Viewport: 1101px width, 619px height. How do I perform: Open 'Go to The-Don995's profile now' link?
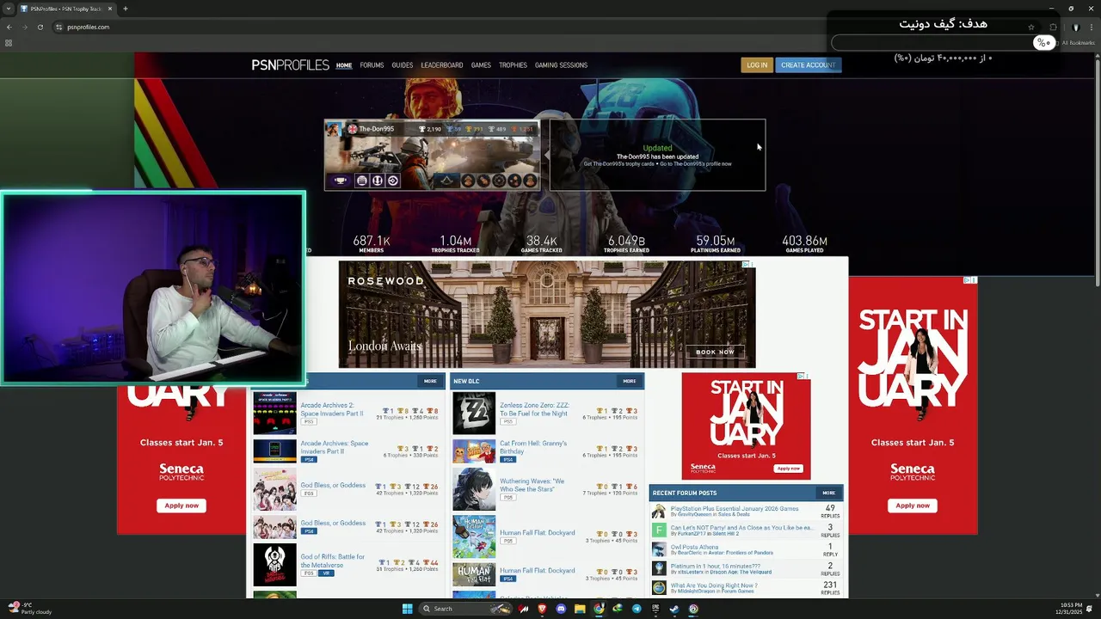click(x=696, y=164)
